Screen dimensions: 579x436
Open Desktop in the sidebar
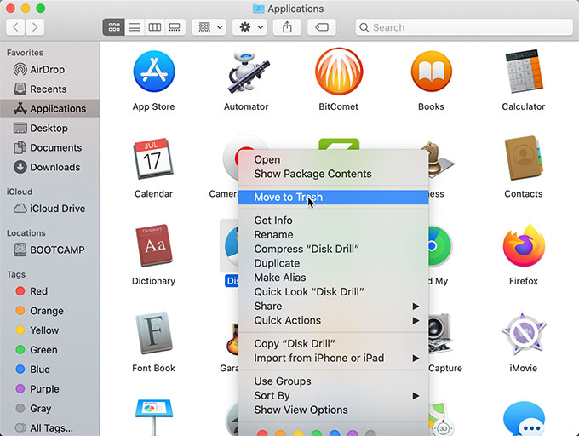point(49,128)
